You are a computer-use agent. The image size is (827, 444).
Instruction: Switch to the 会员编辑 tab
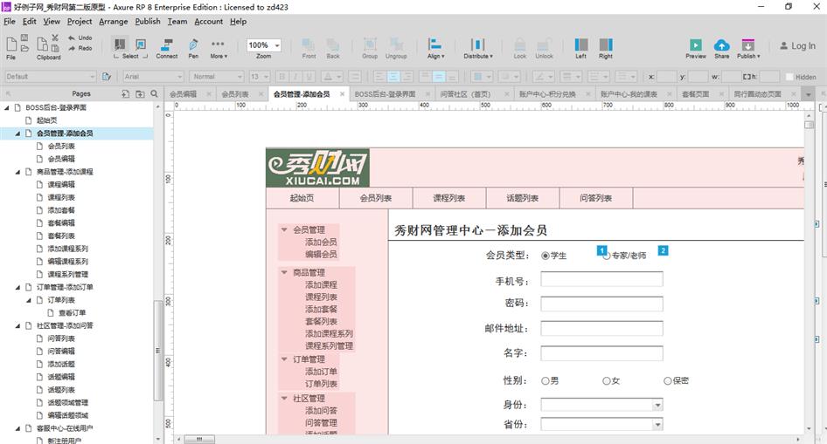pos(183,94)
